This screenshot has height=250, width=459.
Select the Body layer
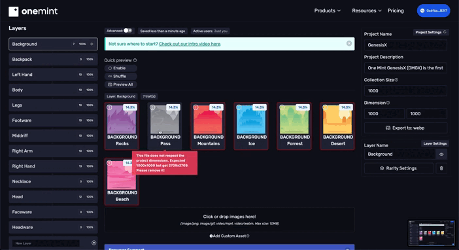coord(53,90)
